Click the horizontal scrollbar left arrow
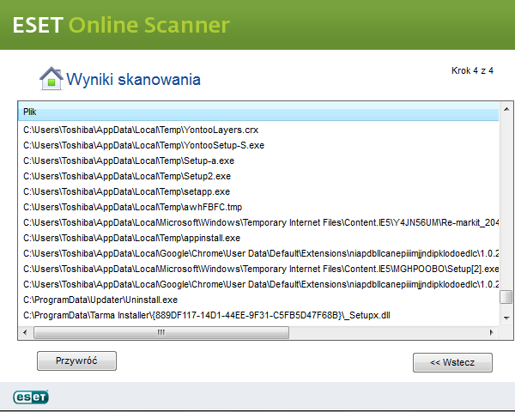The width and height of the screenshot is (515, 412). [x=25, y=332]
